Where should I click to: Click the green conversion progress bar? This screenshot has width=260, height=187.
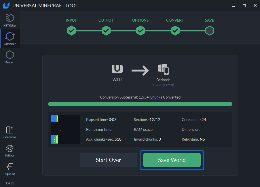(x=140, y=104)
